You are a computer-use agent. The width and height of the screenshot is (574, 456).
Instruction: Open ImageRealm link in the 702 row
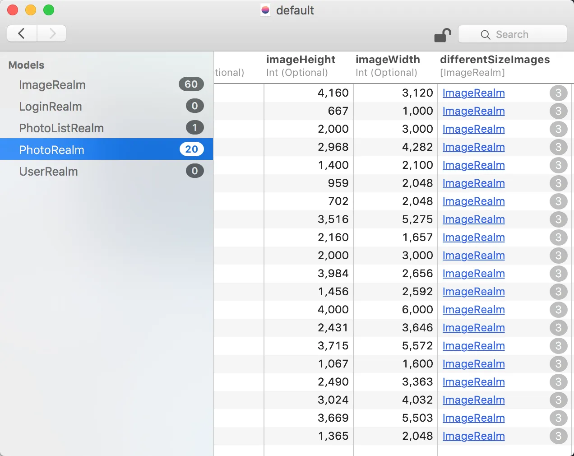tap(473, 201)
